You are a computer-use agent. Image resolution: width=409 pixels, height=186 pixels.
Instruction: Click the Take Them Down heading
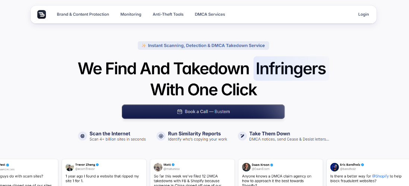[x=270, y=134]
